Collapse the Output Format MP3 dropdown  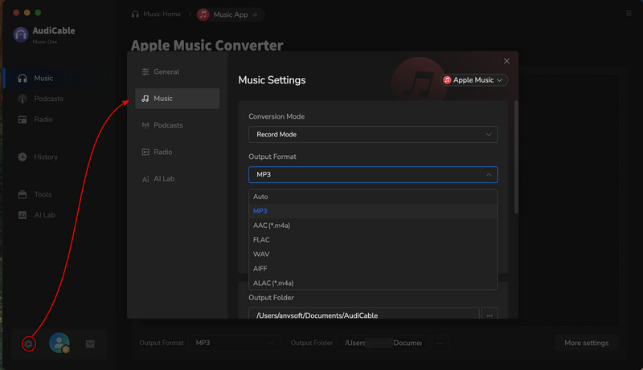click(x=373, y=175)
